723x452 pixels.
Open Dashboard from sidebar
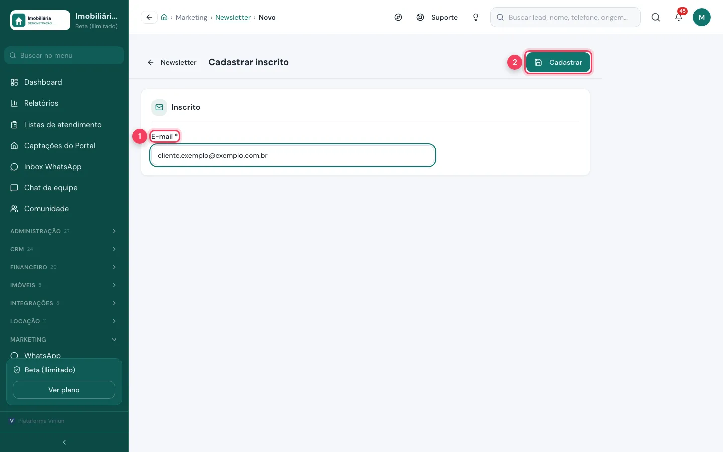[64, 82]
